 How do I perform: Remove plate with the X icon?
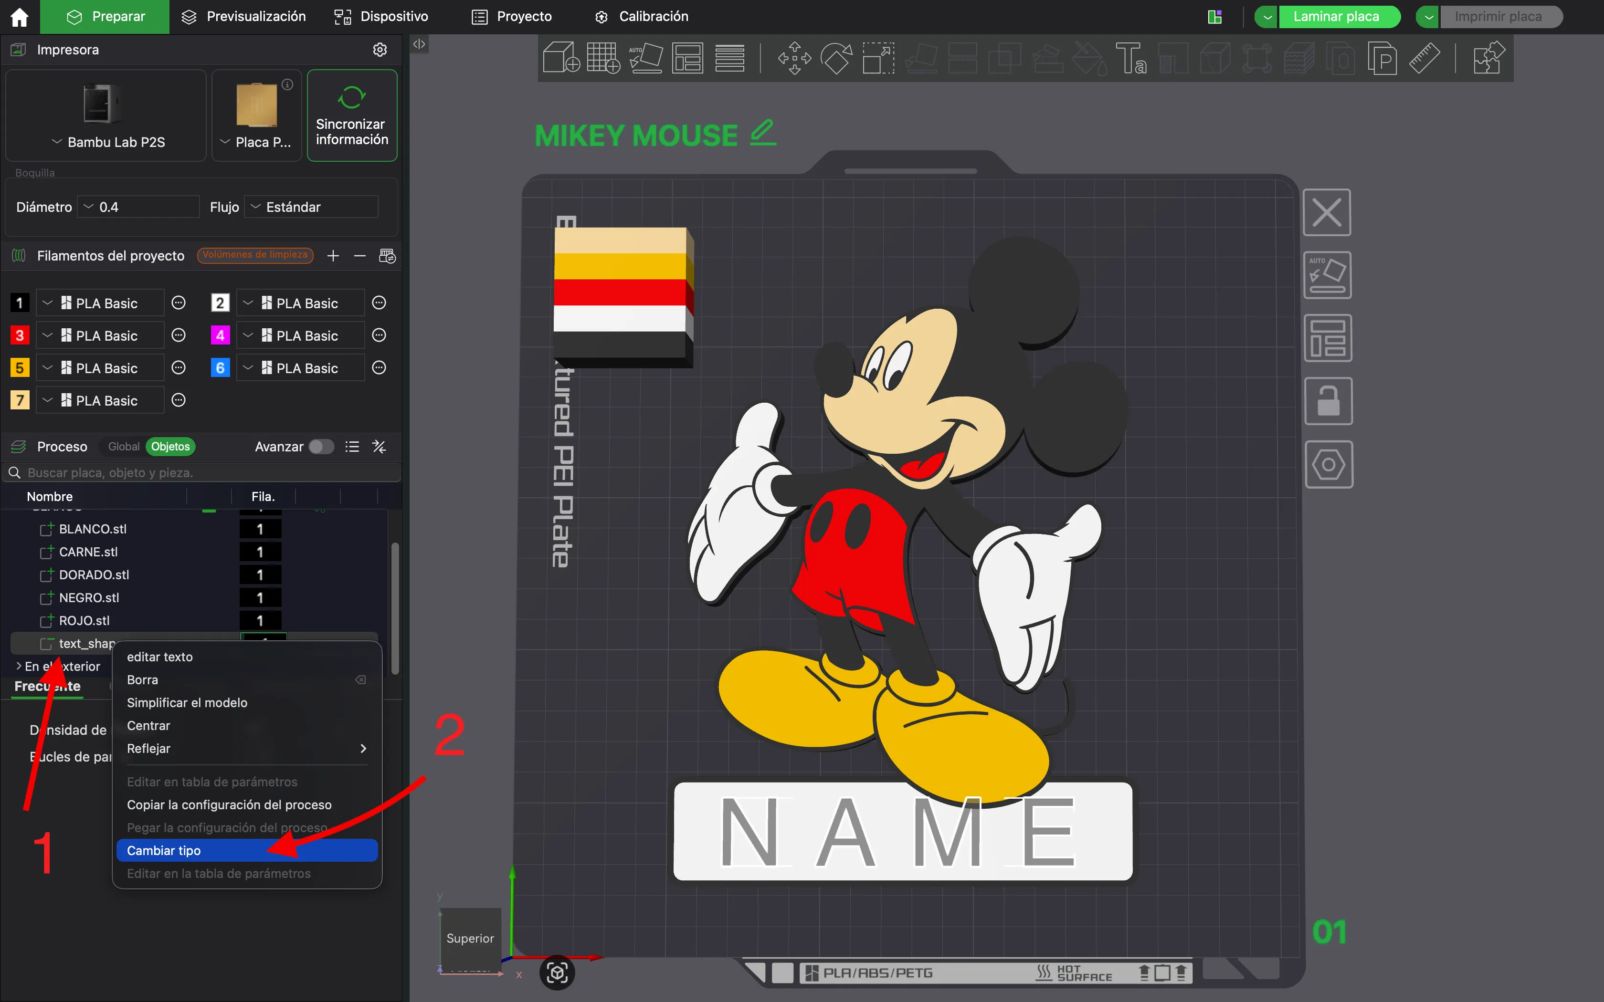[x=1327, y=212]
